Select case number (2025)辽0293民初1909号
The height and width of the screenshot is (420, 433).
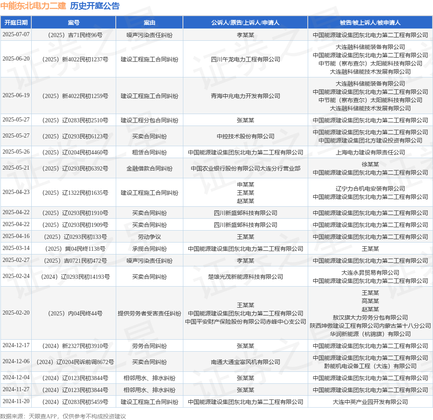74,225
